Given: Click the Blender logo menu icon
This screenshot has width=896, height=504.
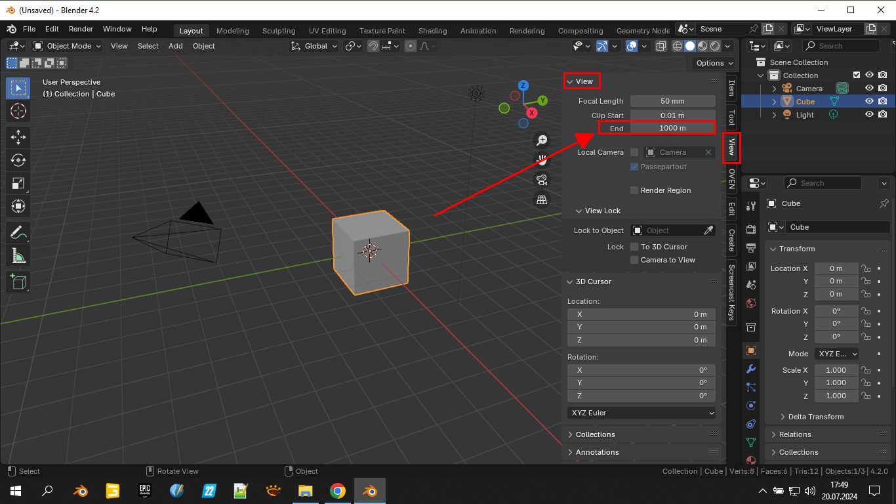Looking at the screenshot, I should click(12, 30).
